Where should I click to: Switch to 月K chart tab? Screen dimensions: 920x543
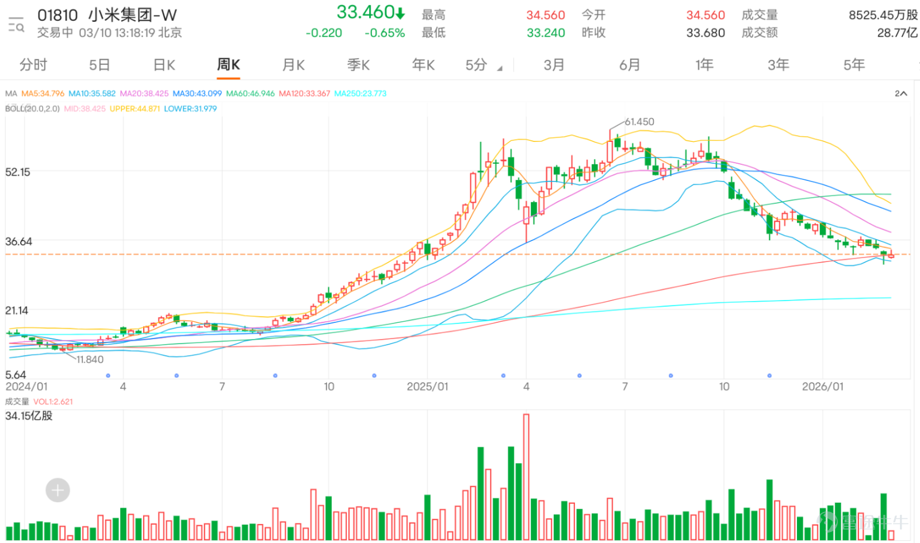pos(293,65)
